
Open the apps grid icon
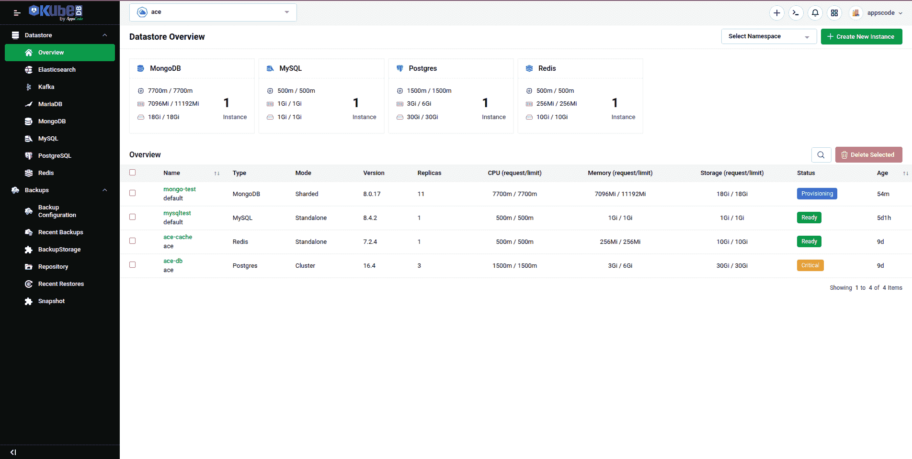(834, 13)
